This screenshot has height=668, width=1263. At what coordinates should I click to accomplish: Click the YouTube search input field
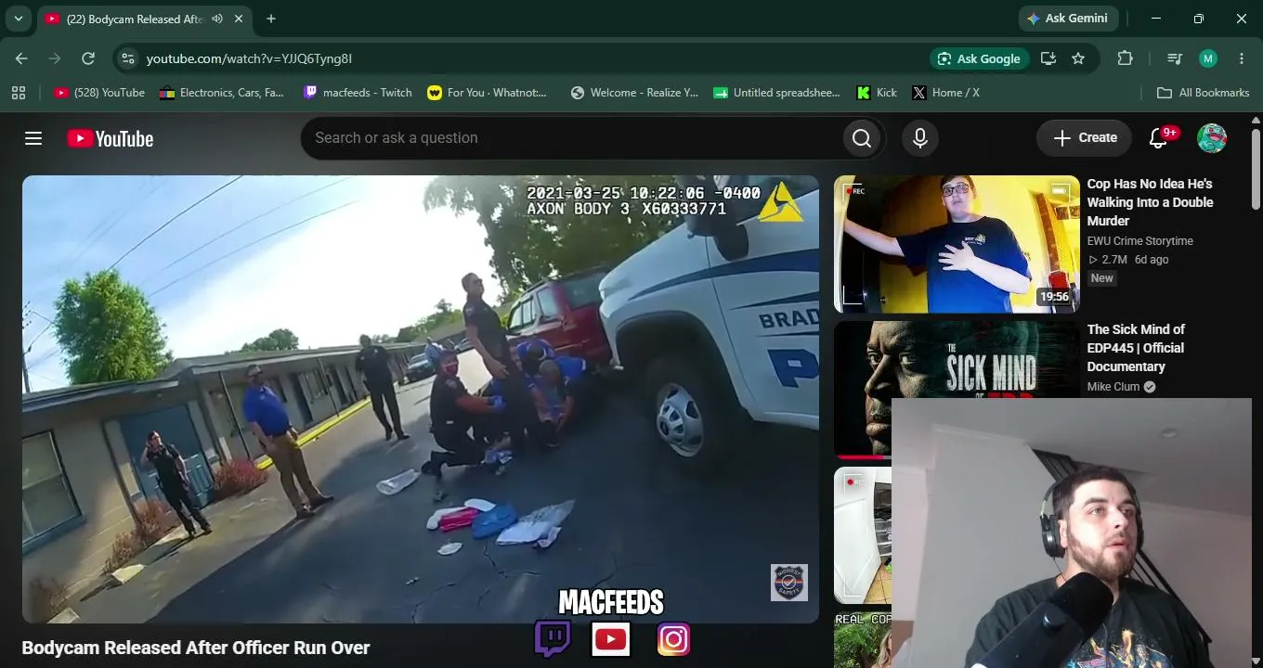570,138
